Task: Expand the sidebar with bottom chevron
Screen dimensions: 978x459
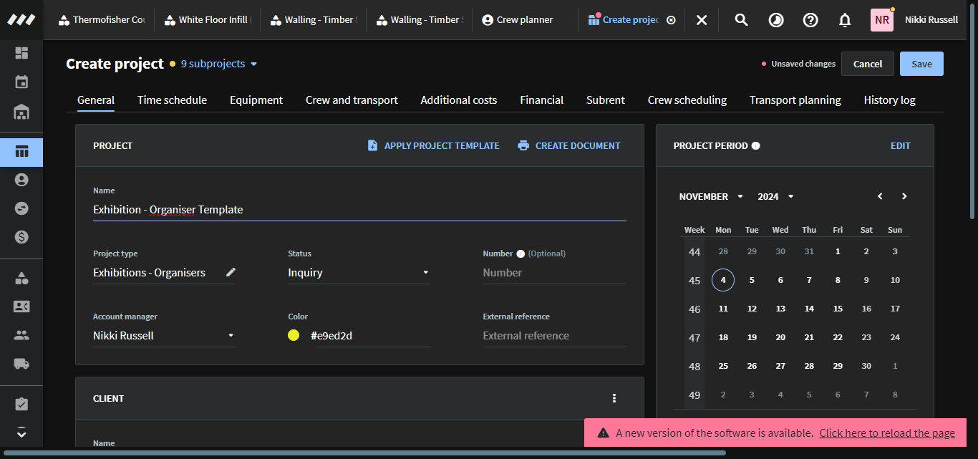Action: [x=21, y=433]
